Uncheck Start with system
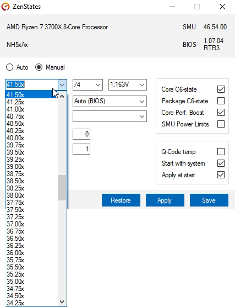The image size is (235, 307). click(221, 163)
